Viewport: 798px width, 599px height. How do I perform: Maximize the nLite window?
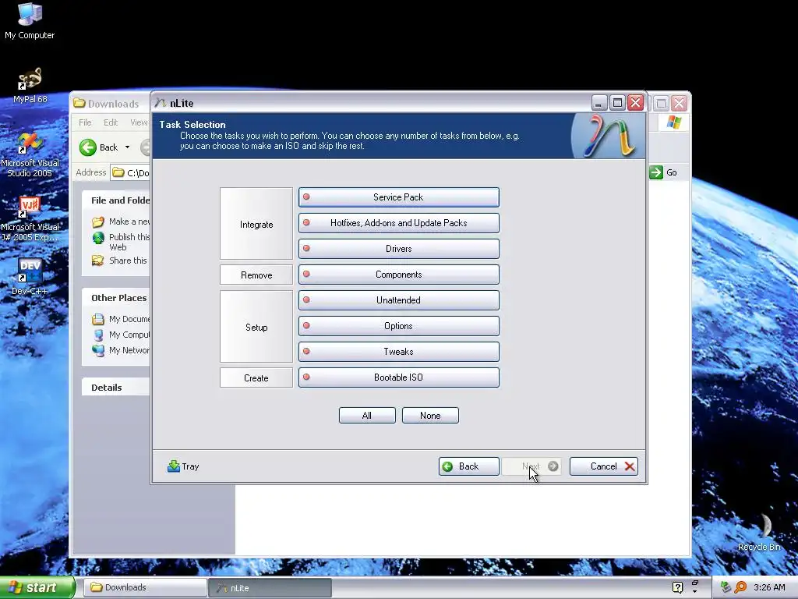click(617, 103)
